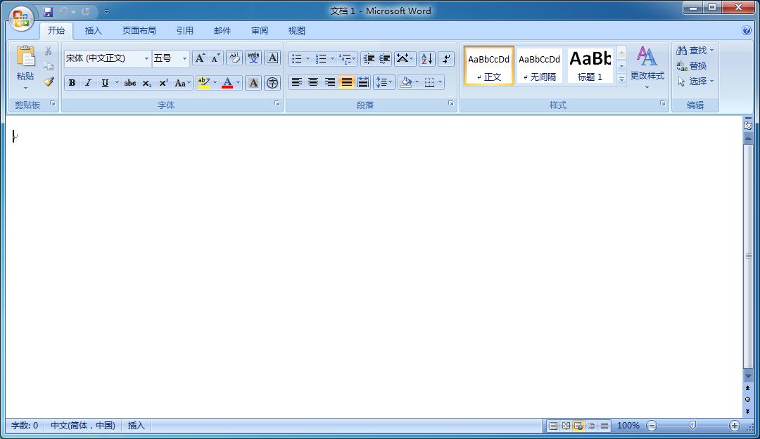This screenshot has width=760, height=439.
Task: Open the font name dropdown
Action: [146, 58]
